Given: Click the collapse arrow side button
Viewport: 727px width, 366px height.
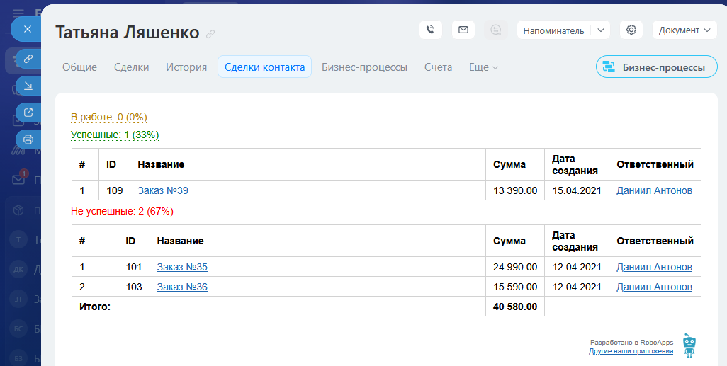Looking at the screenshot, I should (28, 85).
